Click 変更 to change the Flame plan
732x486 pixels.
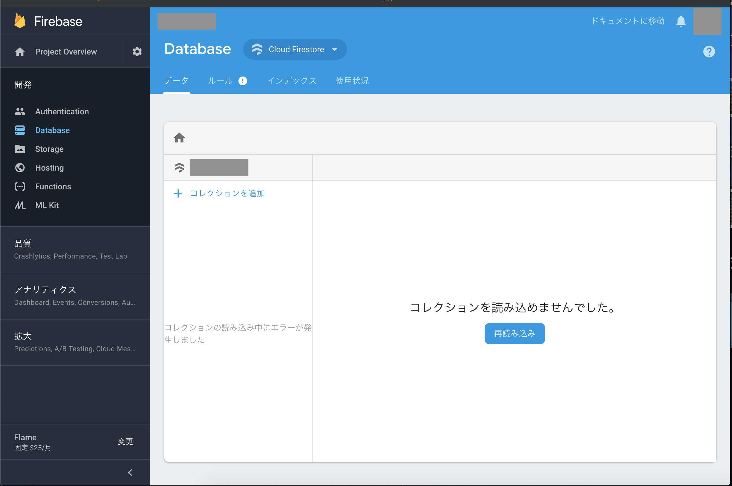(125, 441)
